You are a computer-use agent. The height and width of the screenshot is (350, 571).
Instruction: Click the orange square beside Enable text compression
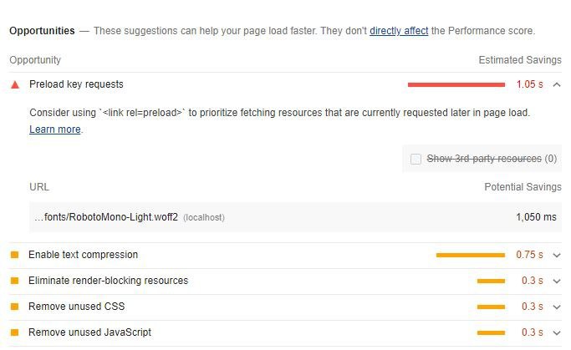(14, 255)
